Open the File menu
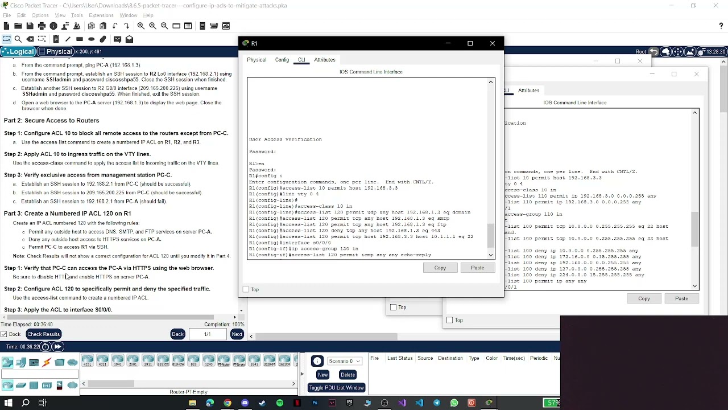This screenshot has width=728, height=410. click(7, 15)
